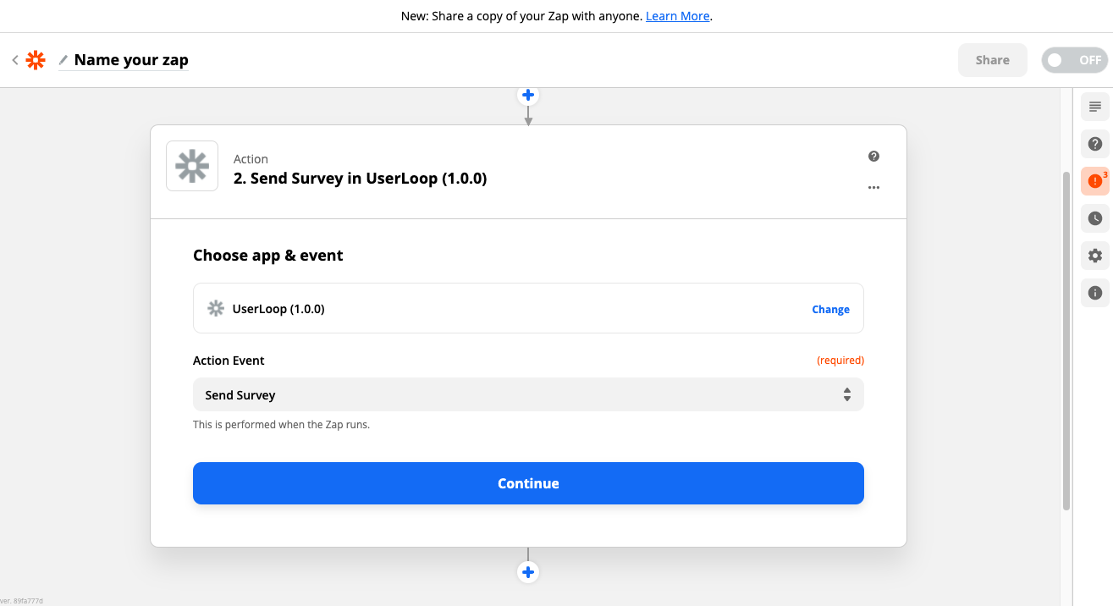1113x606 pixels.
Task: Click the 'Action' label in step header
Action: pos(251,159)
